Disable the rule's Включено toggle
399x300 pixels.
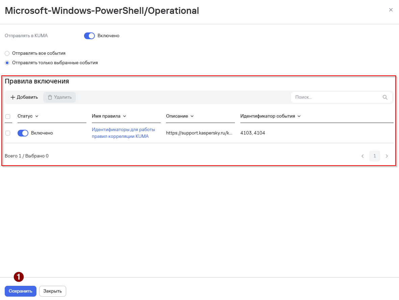(23, 133)
